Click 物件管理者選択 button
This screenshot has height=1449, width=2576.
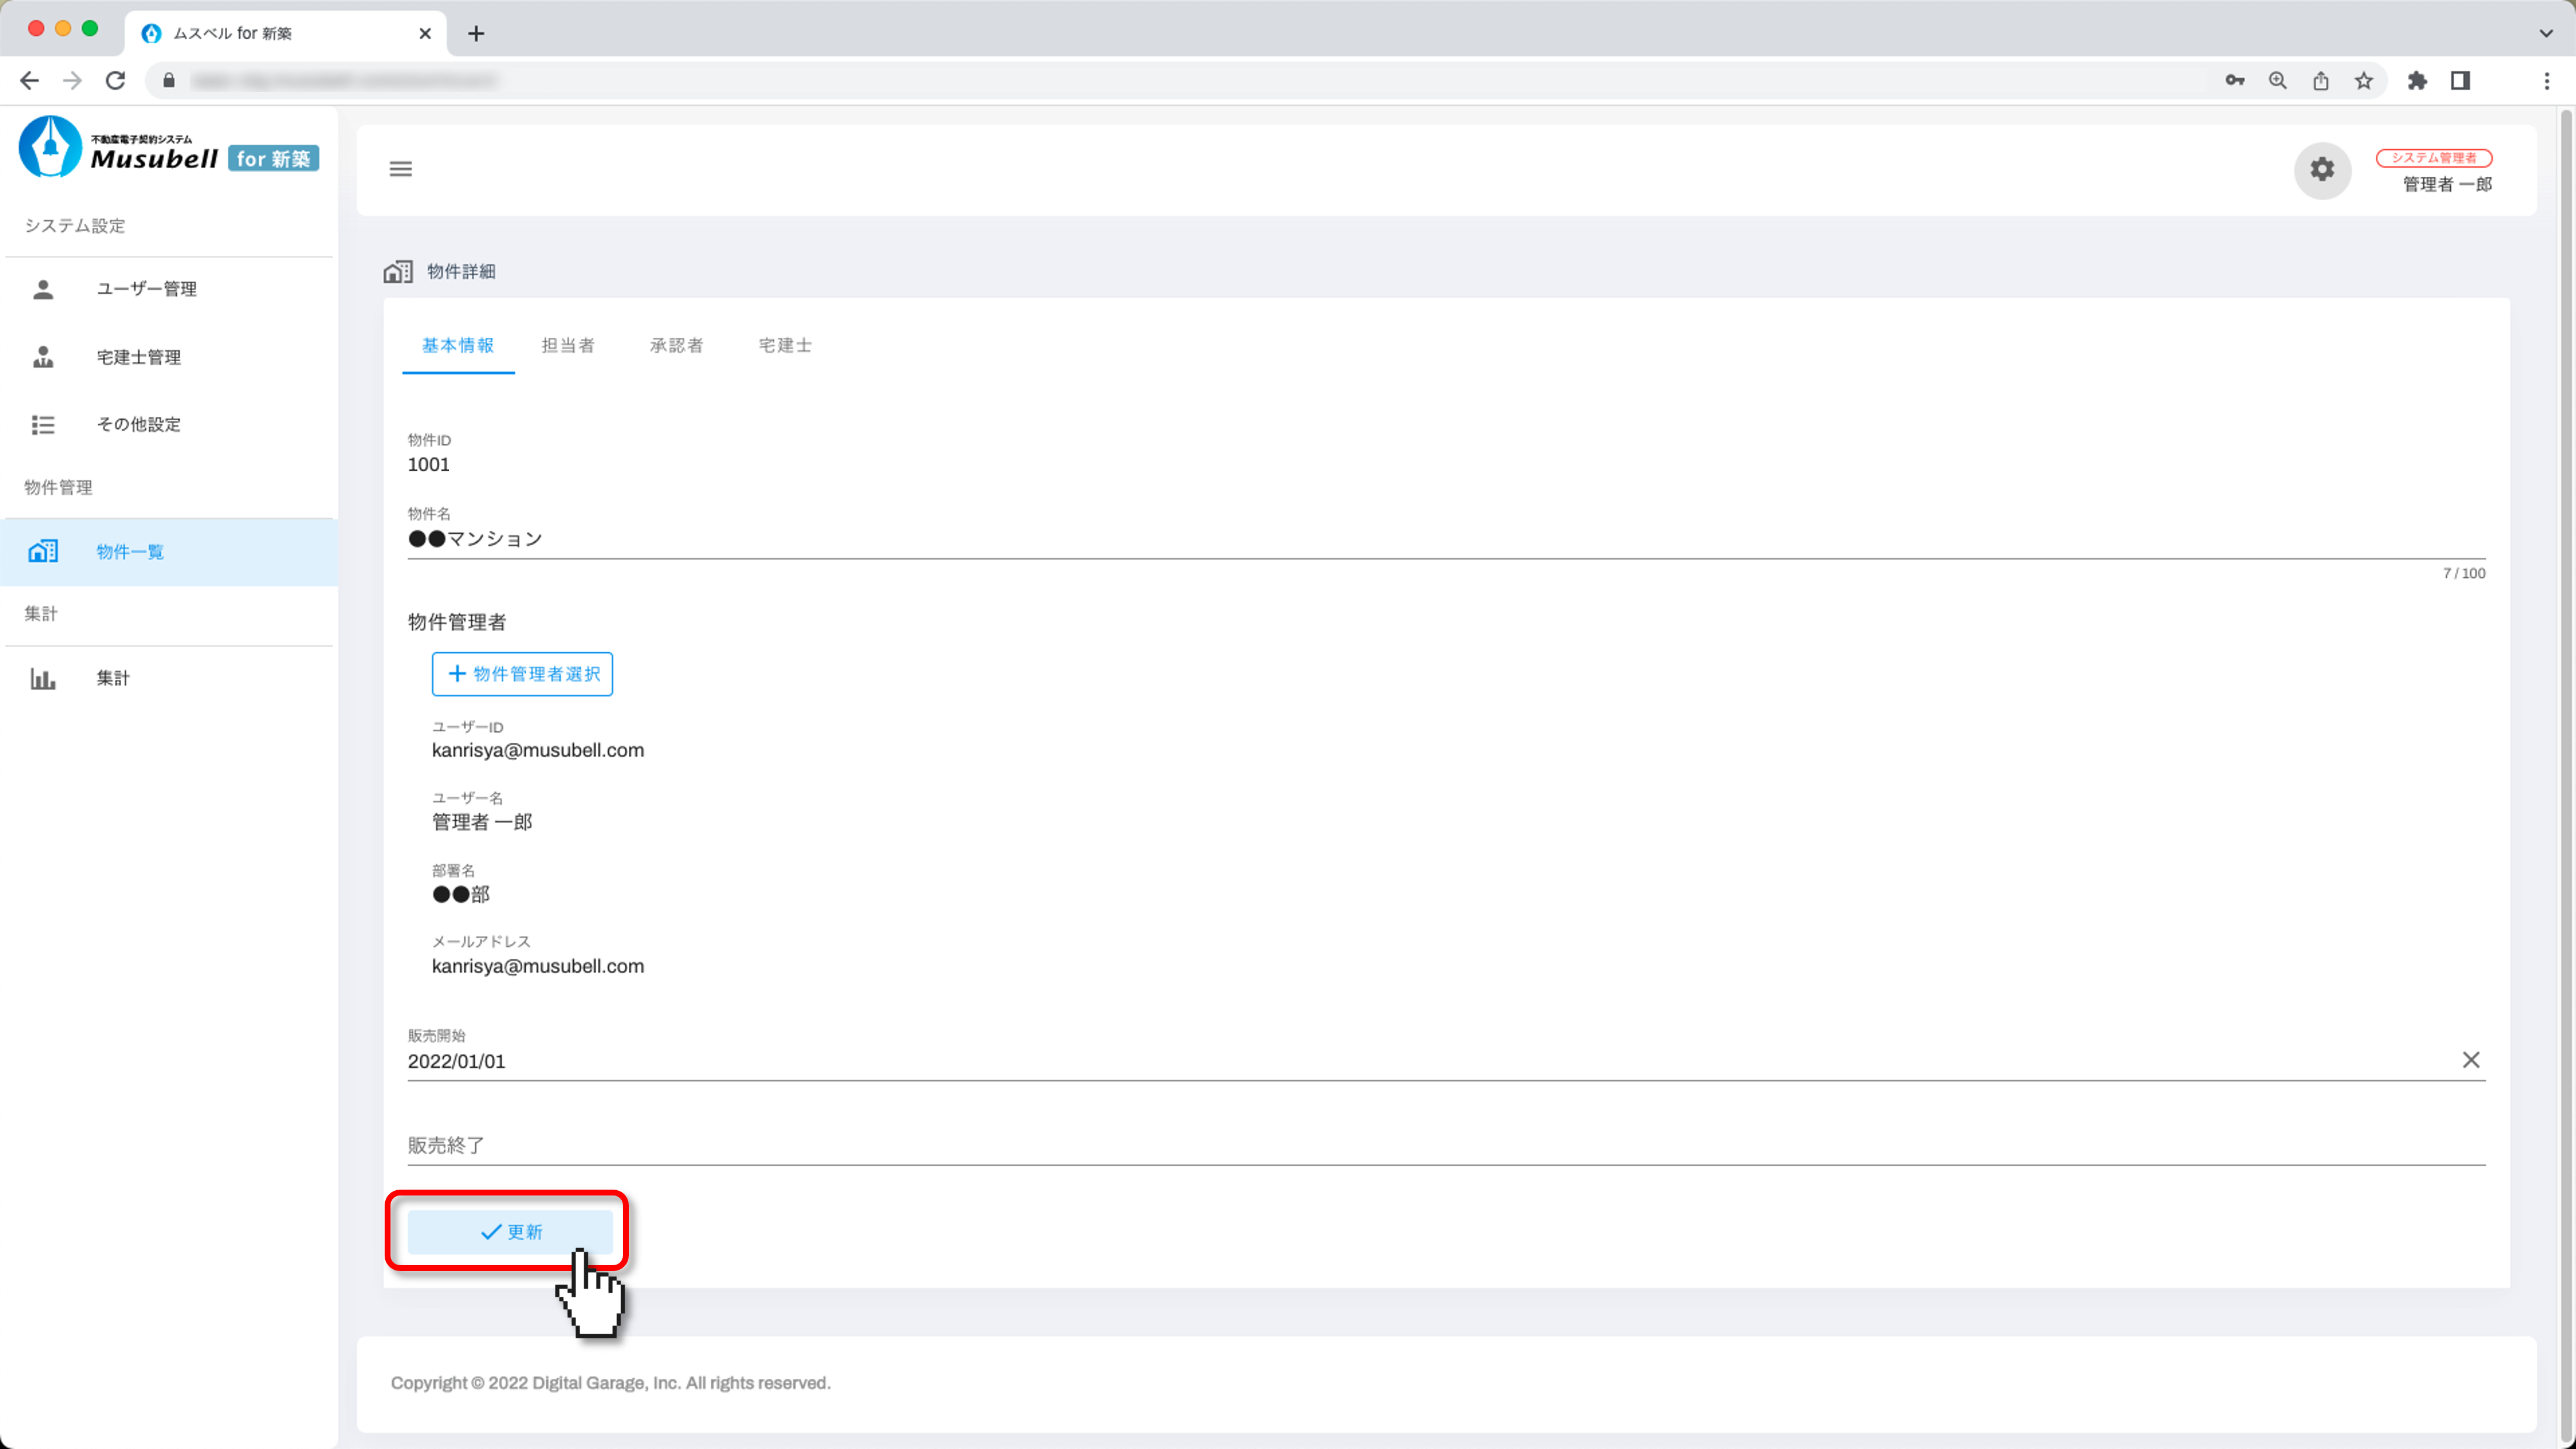pyautogui.click(x=522, y=674)
